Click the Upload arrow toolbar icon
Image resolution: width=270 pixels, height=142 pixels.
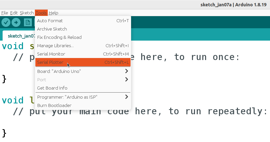pyautogui.click(x=16, y=22)
